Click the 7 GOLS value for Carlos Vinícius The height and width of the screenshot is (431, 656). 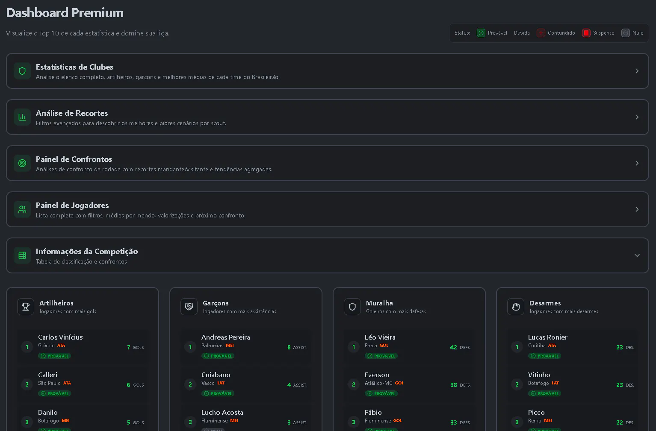point(136,347)
